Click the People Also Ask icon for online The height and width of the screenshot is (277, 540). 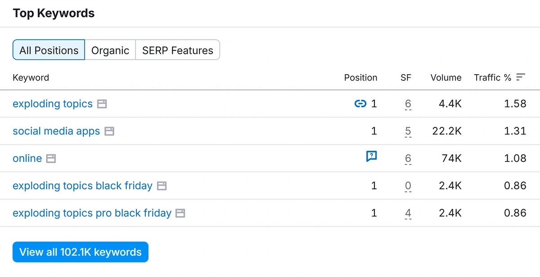(x=371, y=156)
